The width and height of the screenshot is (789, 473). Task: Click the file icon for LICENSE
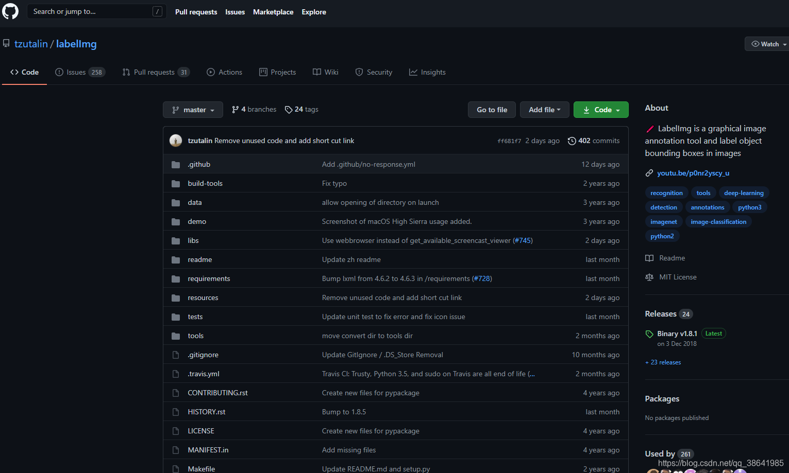(176, 431)
